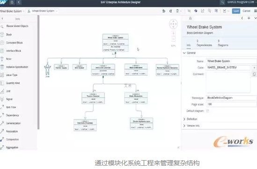This screenshot has height=169, width=257.
Task: Click the Name input field
Action: pyautogui.click(x=231, y=61)
